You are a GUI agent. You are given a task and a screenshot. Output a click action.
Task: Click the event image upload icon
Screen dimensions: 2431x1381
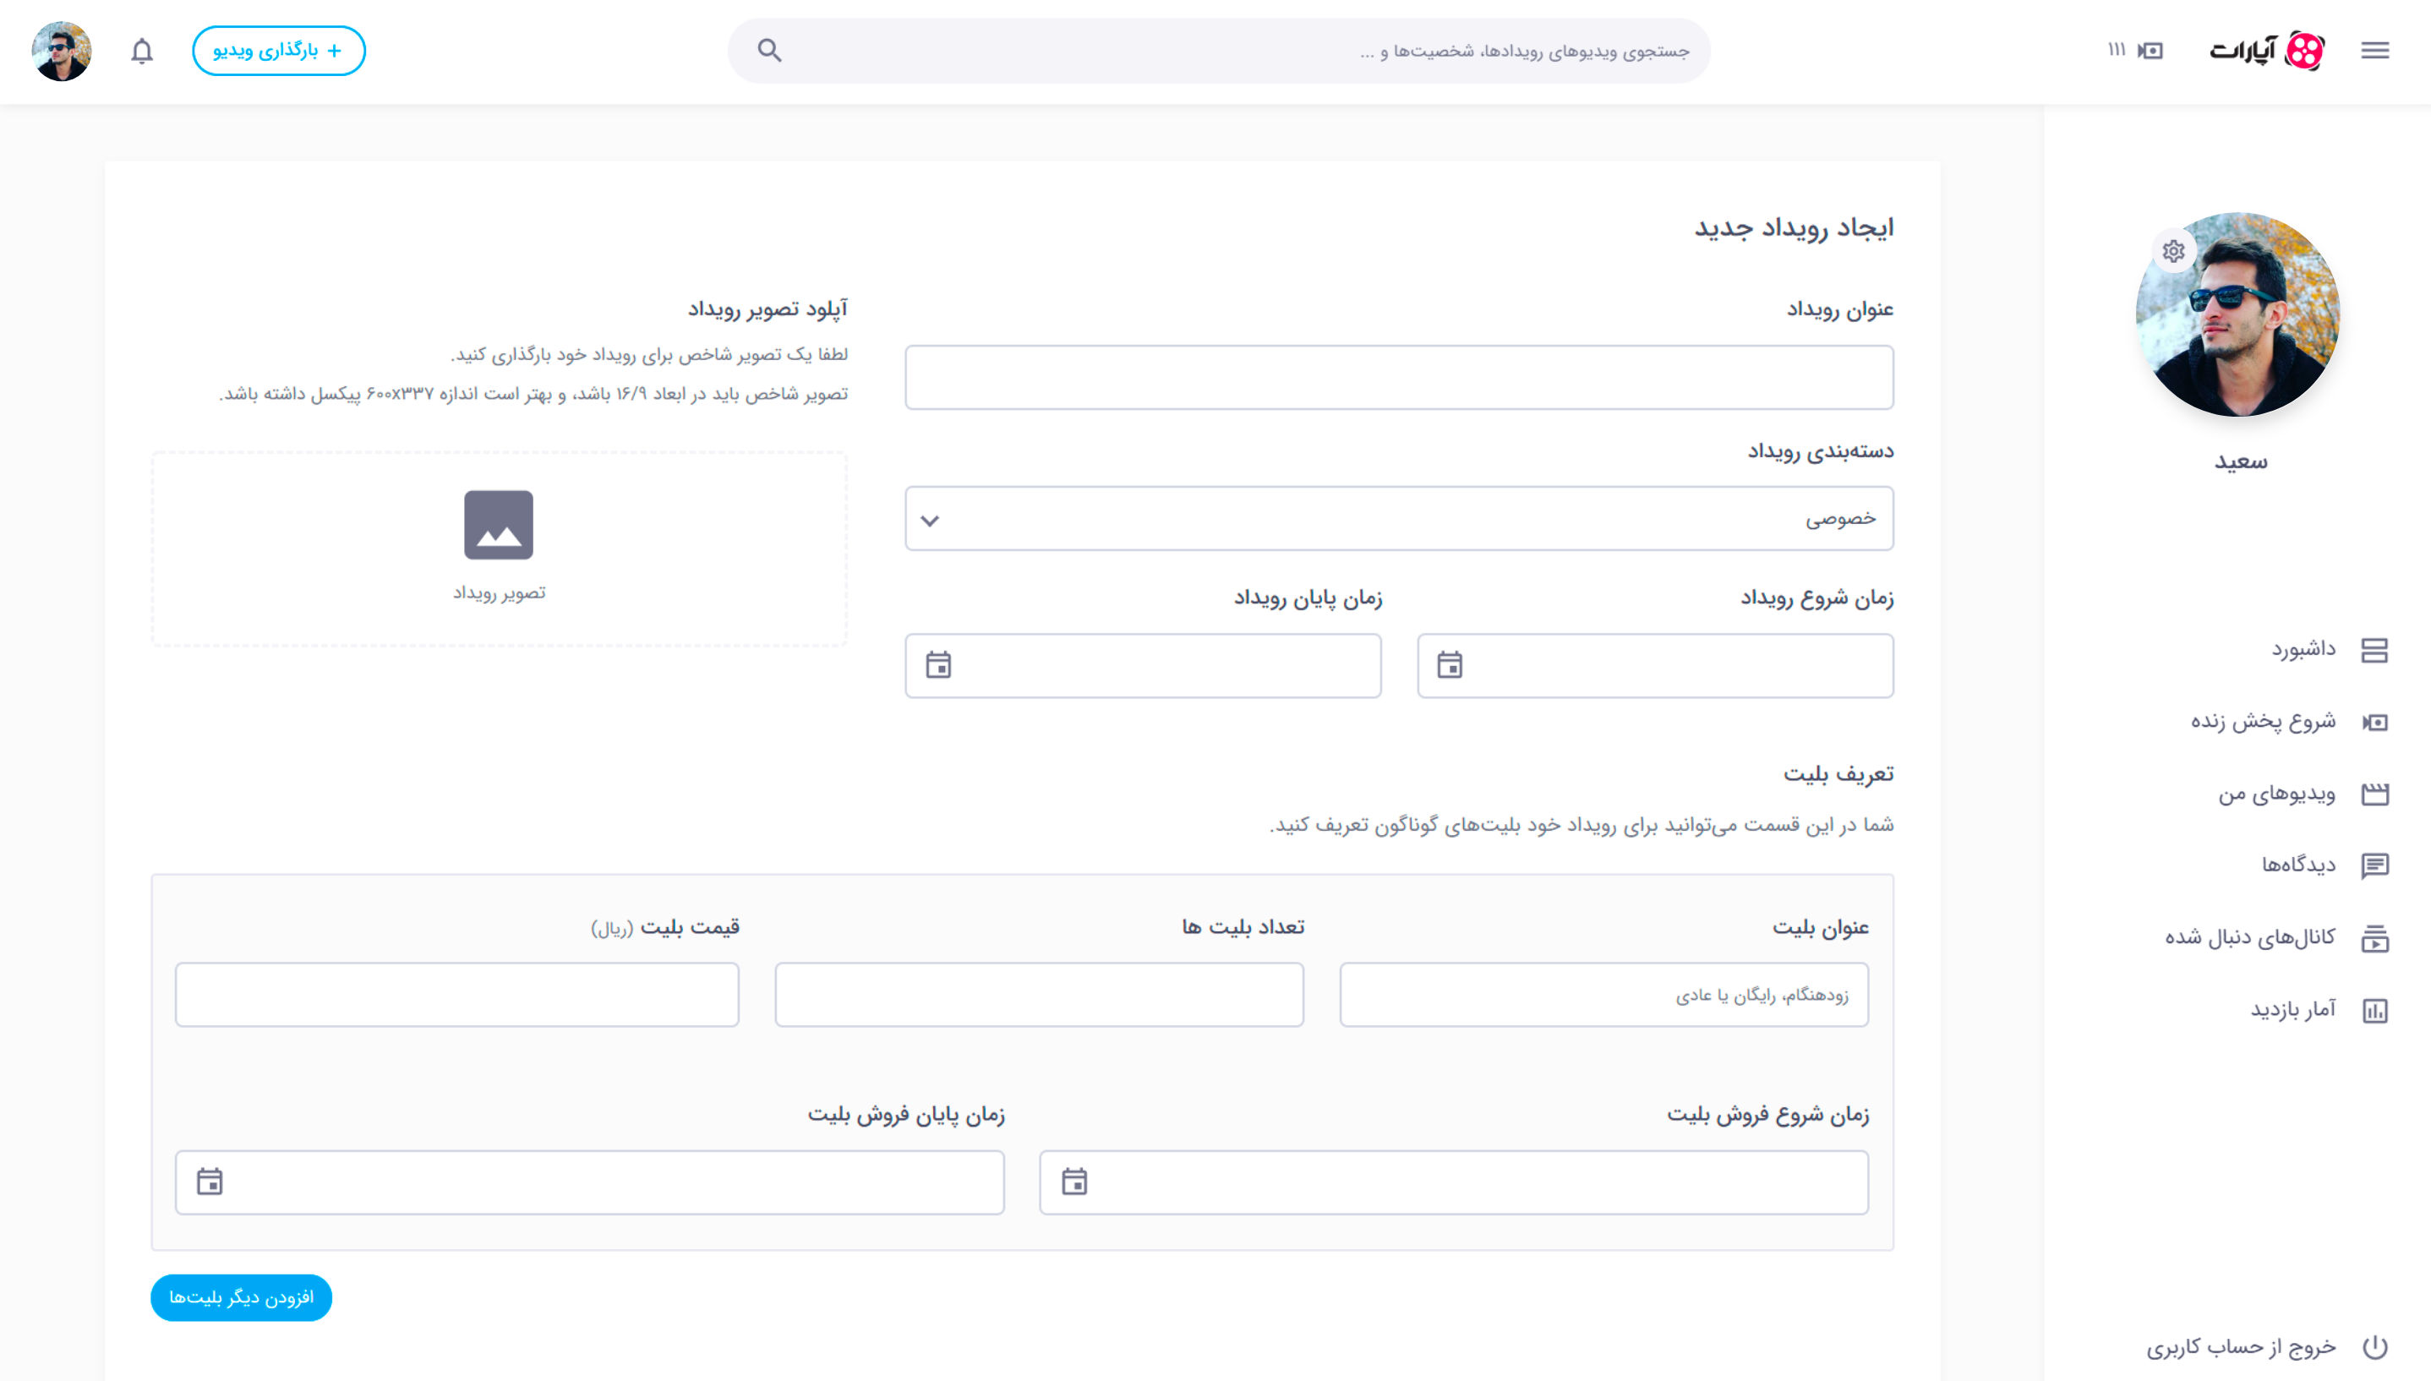point(498,525)
